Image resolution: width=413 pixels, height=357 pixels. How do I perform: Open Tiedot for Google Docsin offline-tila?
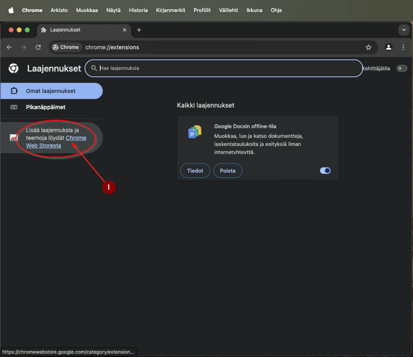195,171
